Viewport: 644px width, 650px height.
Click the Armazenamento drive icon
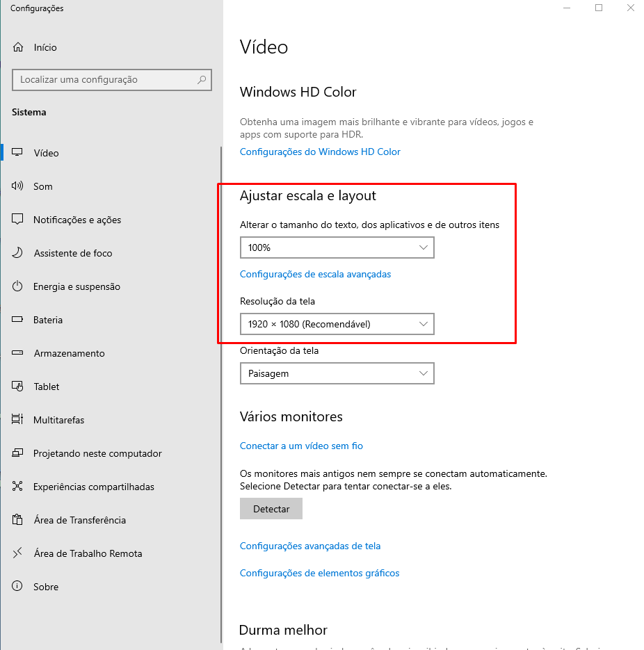pyautogui.click(x=18, y=353)
